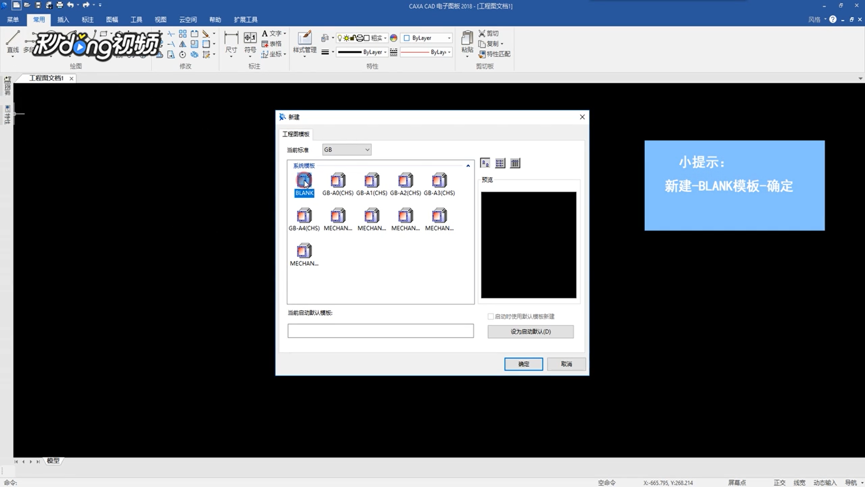Click the rotate tool icon in 修改 group
Image resolution: width=865 pixels, height=487 pixels.
coord(182,55)
